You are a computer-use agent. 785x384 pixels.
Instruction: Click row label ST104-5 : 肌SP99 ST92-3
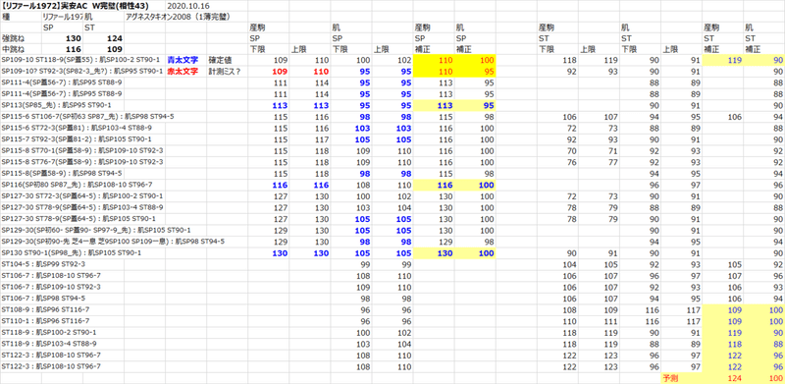[43, 264]
